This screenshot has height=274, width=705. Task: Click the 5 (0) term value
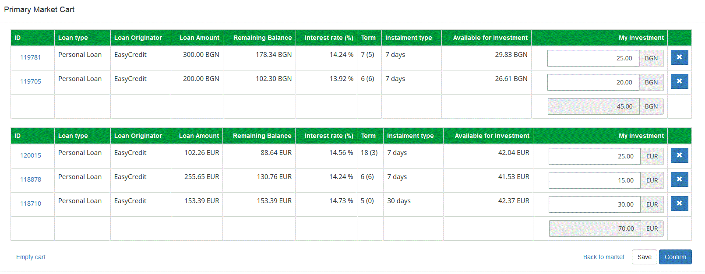click(367, 201)
